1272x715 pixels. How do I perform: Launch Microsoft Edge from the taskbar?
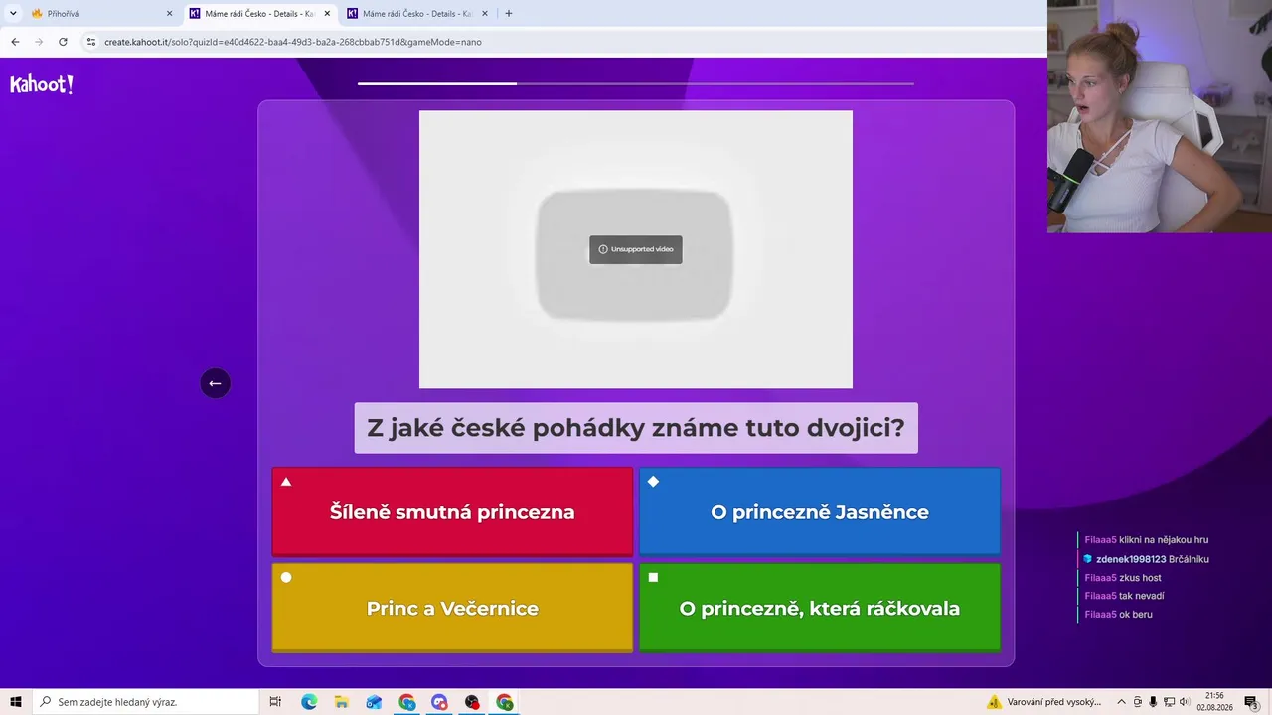click(309, 702)
